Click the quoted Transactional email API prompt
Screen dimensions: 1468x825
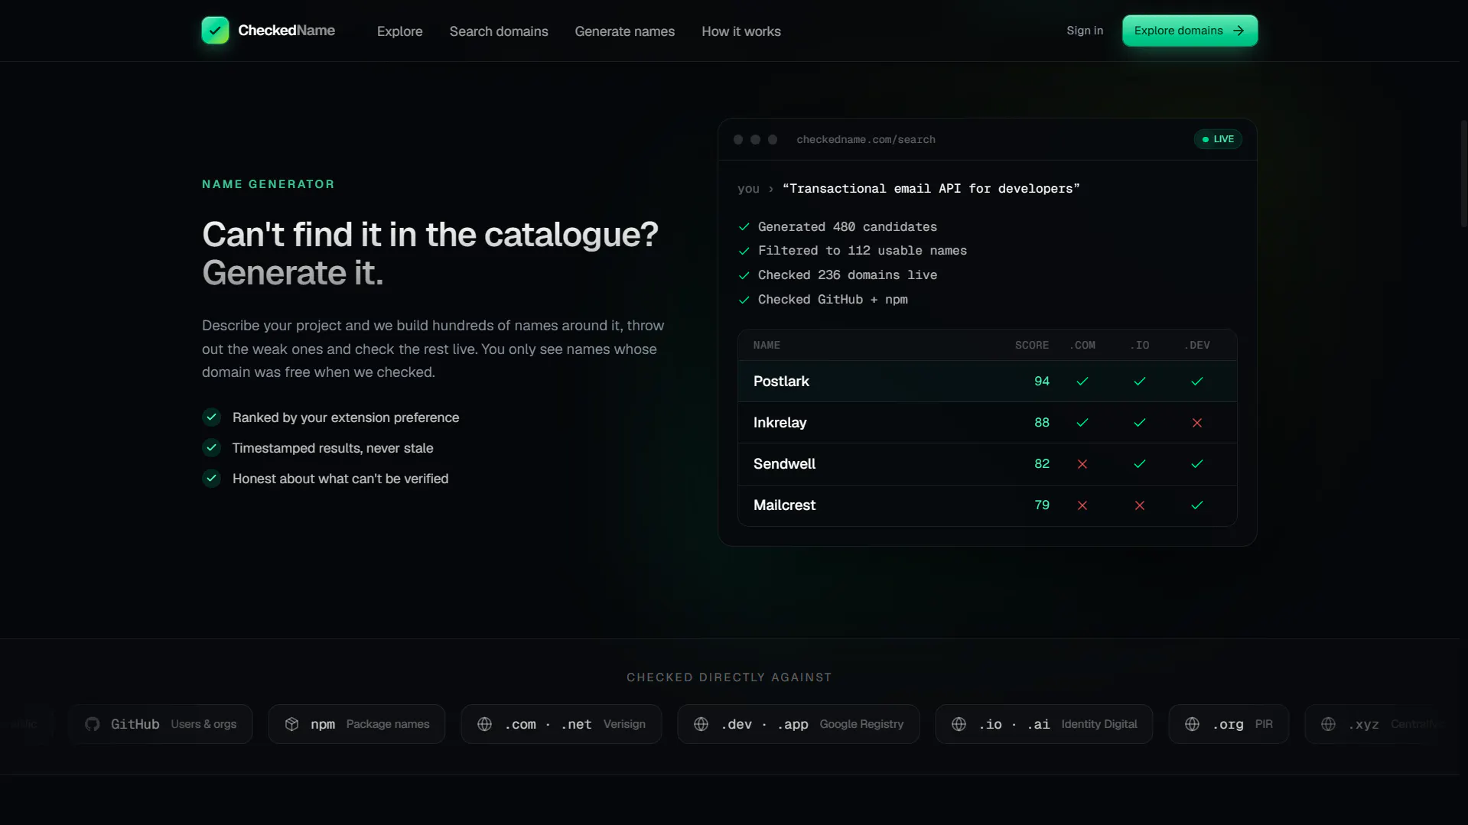(x=930, y=188)
